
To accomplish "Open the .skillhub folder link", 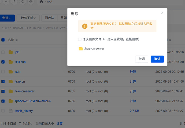I will click(20, 62).
